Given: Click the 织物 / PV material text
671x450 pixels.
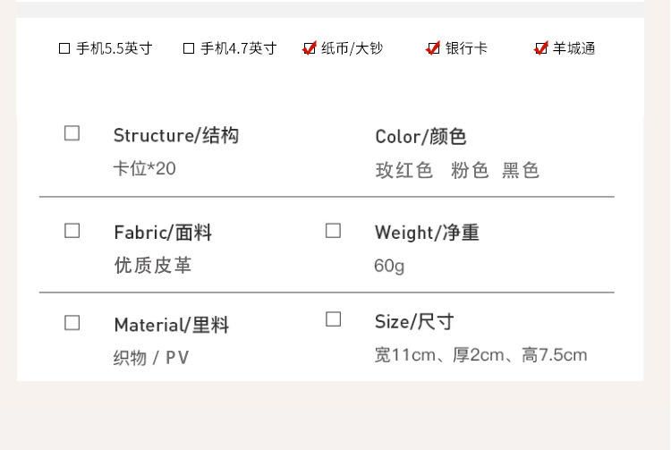Looking at the screenshot, I should click(151, 358).
